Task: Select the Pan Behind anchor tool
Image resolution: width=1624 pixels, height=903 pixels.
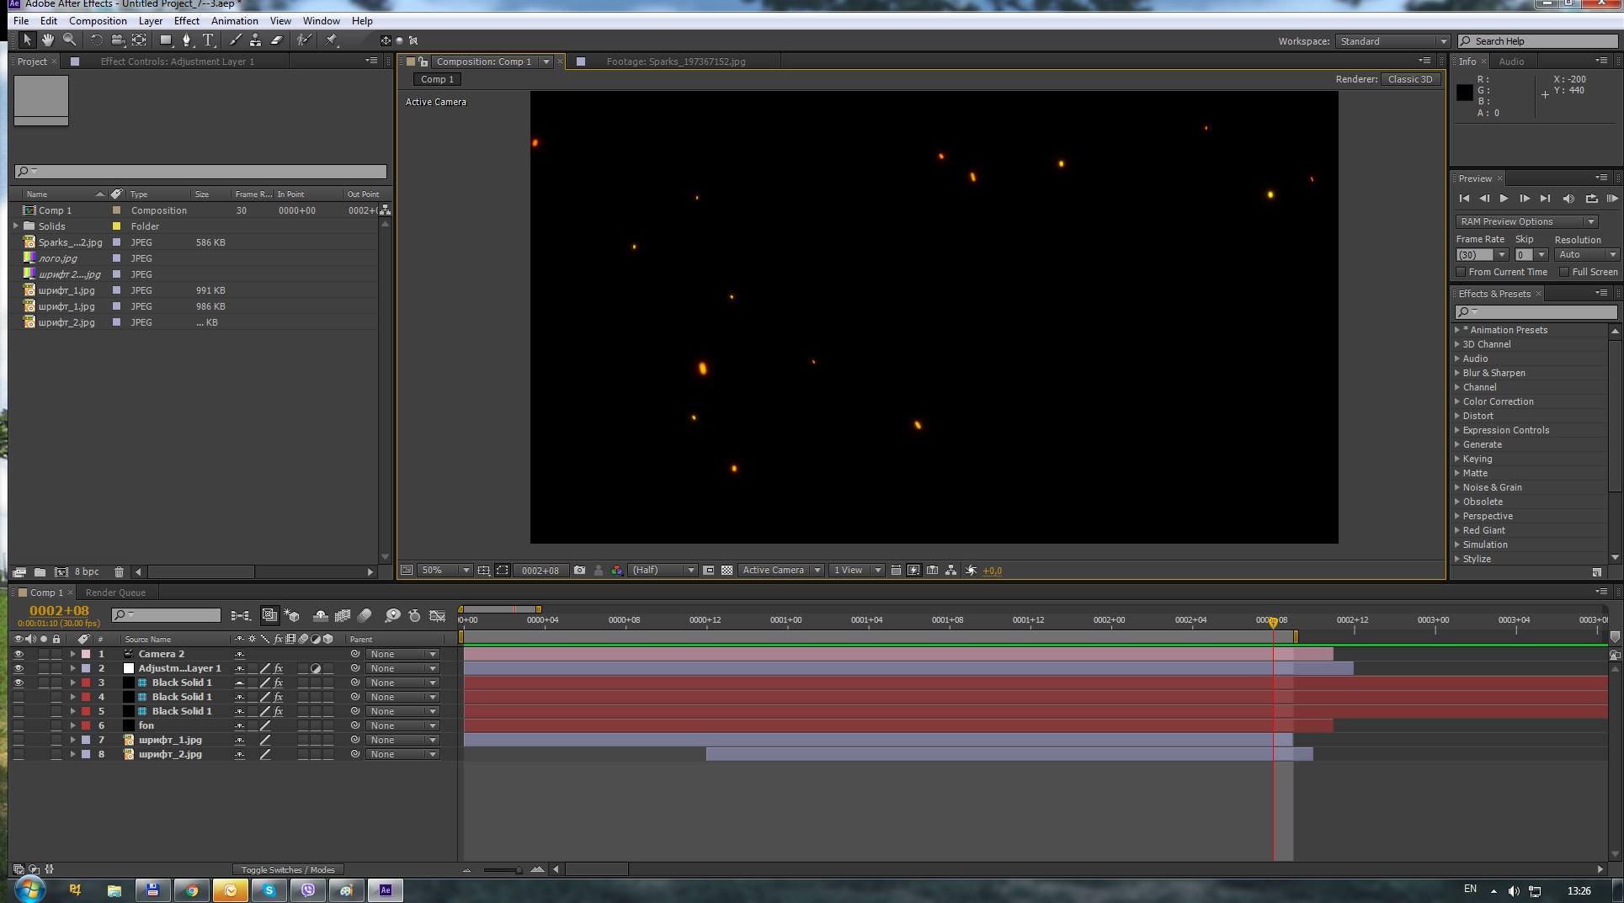Action: pyautogui.click(x=140, y=40)
